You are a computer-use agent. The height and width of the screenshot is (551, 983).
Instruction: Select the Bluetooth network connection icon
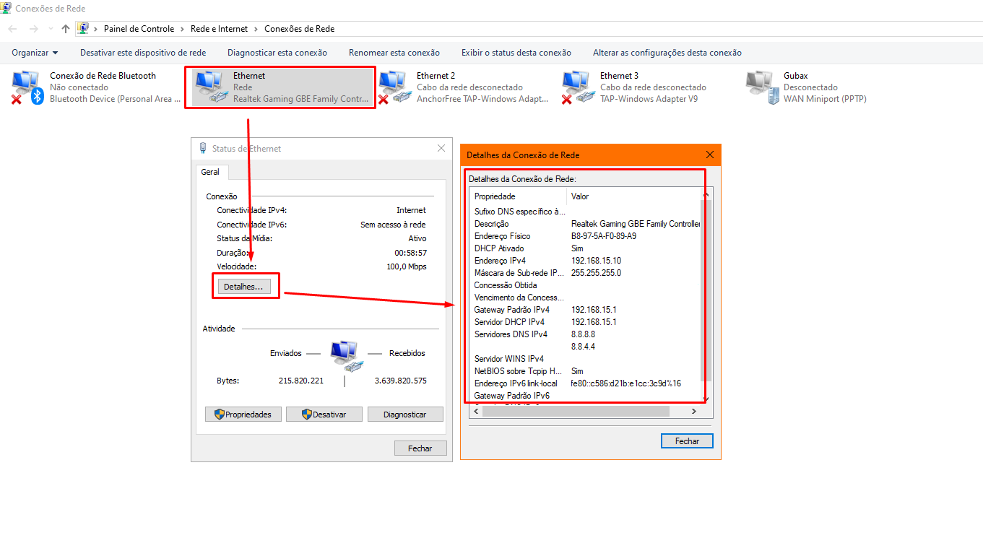27,87
